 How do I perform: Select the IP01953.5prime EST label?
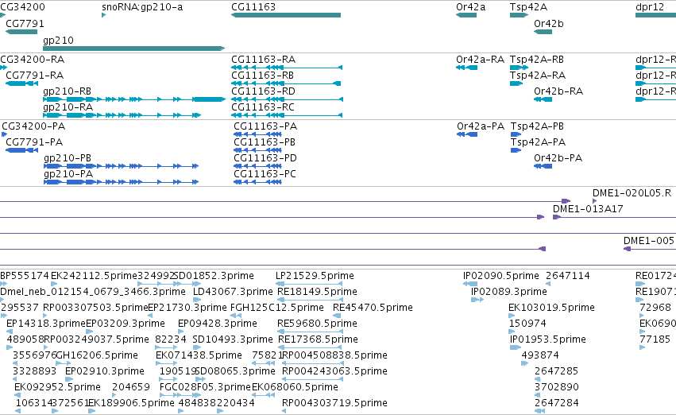pyautogui.click(x=548, y=340)
